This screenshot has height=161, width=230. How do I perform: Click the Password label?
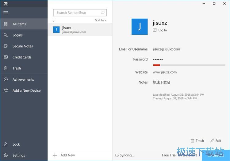pyautogui.click(x=140, y=59)
